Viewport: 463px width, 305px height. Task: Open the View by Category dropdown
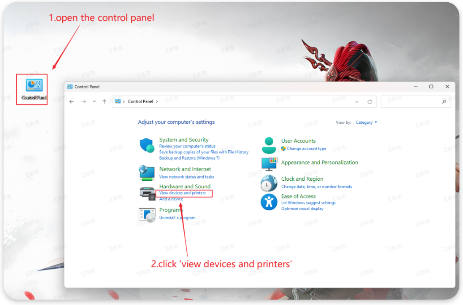point(366,122)
